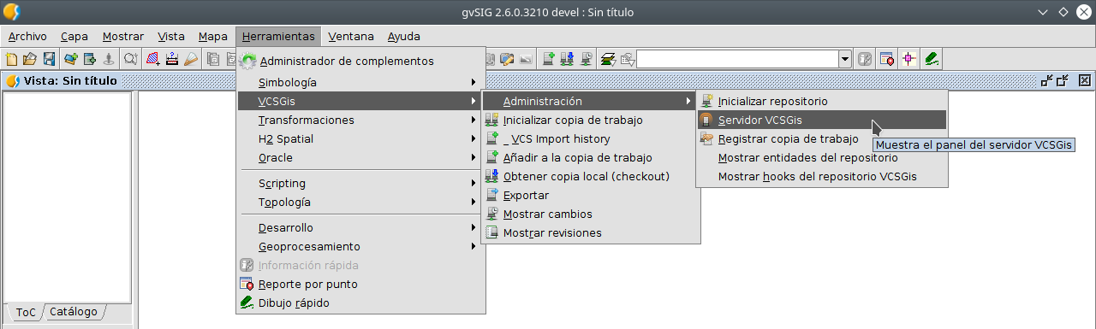Expand the Oracle submenu
This screenshot has width=1096, height=329.
(360, 158)
